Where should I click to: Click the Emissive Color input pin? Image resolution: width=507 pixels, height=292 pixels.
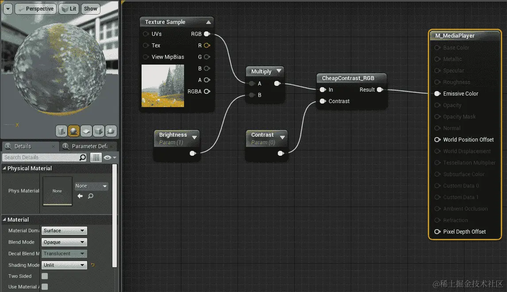(437, 94)
